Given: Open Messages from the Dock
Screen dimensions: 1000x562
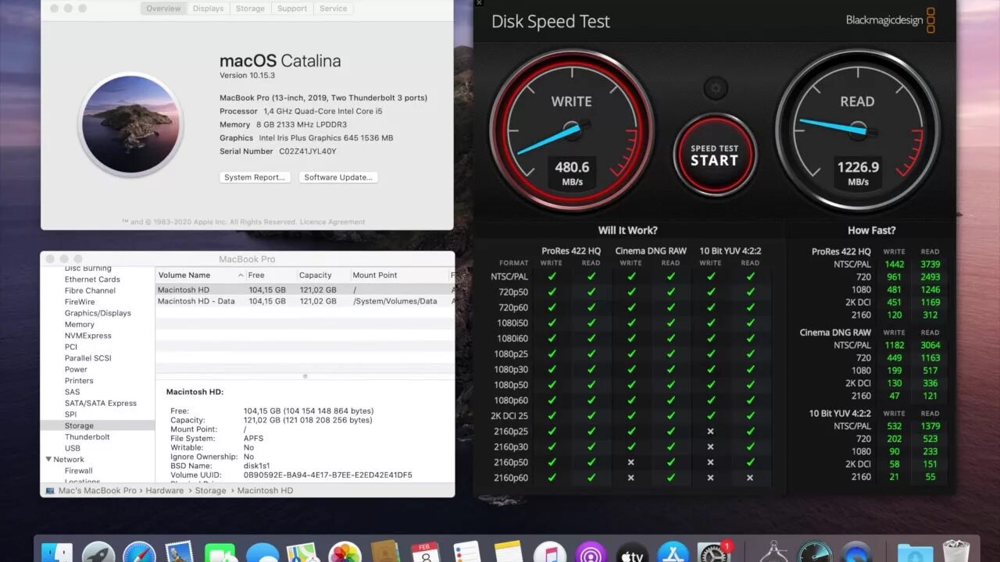Looking at the screenshot, I should [x=262, y=553].
